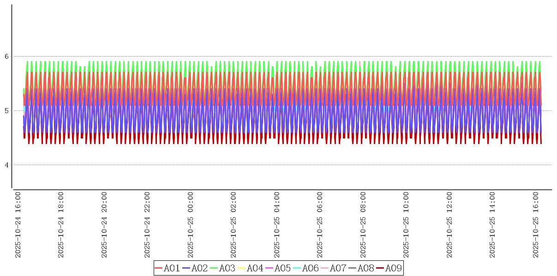
Task: Click the red A01 legend color line
Action: tap(158, 268)
